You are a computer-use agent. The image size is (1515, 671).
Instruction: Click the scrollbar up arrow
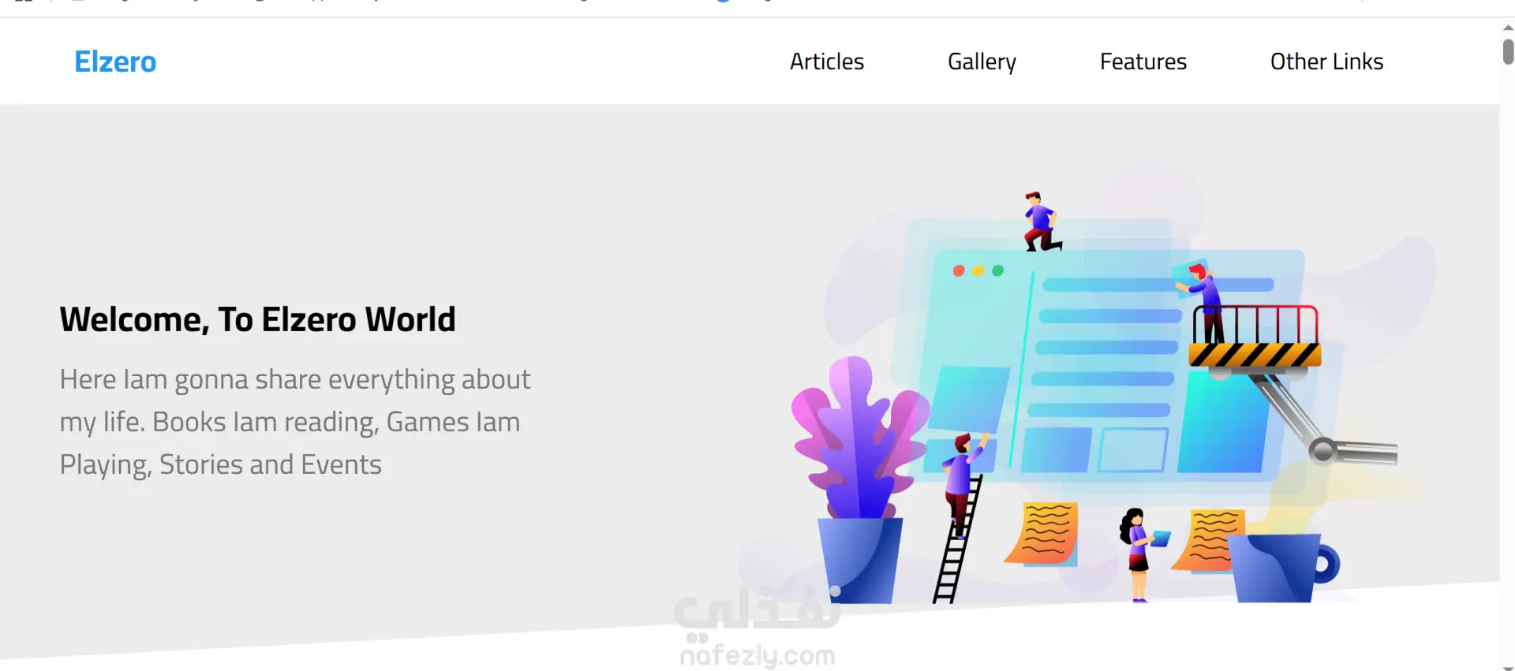coord(1508,28)
